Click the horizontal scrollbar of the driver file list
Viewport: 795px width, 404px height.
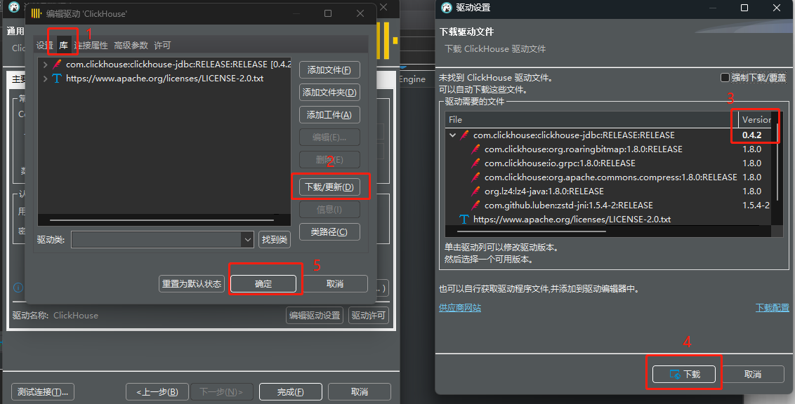pos(532,231)
